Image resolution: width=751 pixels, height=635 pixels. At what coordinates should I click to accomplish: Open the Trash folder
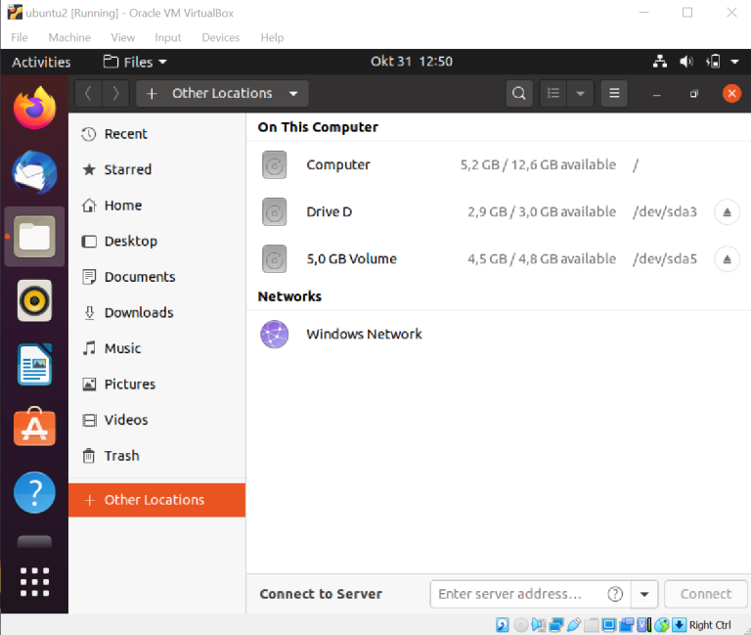tap(121, 455)
